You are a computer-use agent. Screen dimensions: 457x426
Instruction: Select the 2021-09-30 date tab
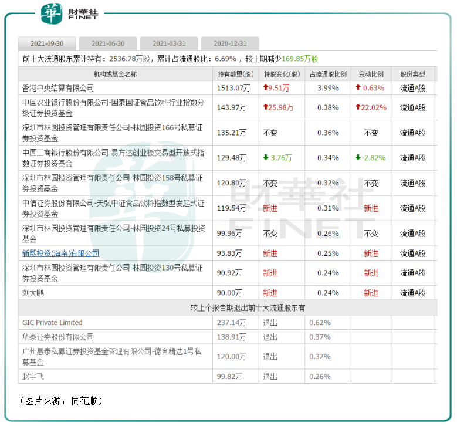47,44
